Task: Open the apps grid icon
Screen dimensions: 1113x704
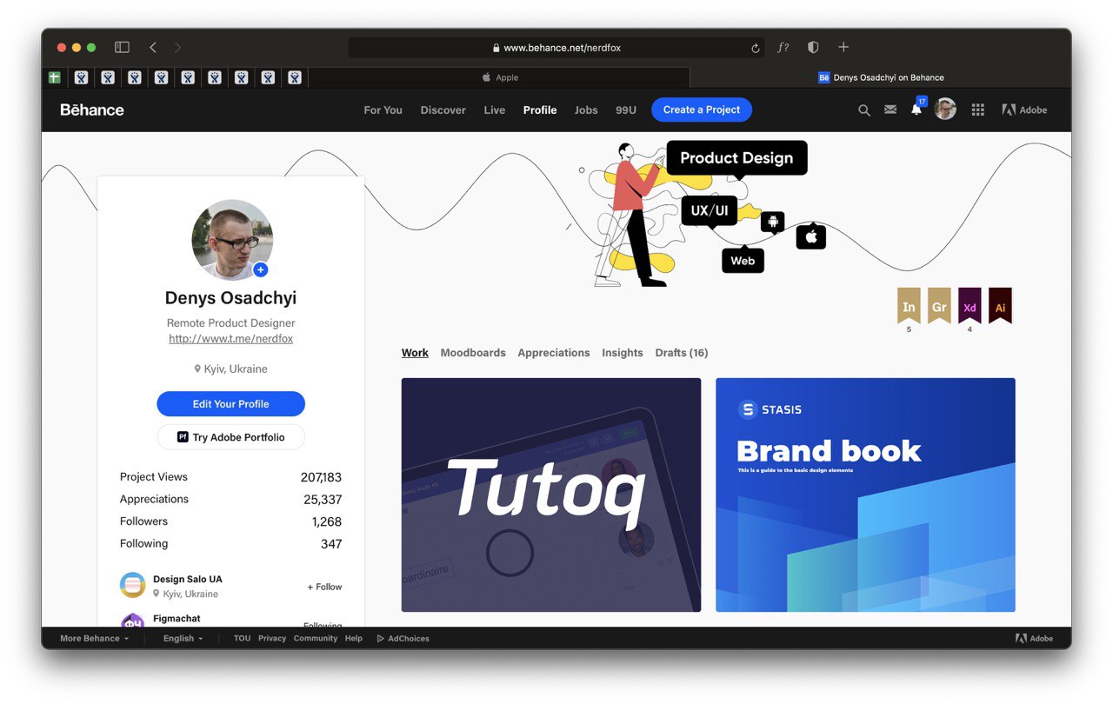Action: [x=977, y=110]
